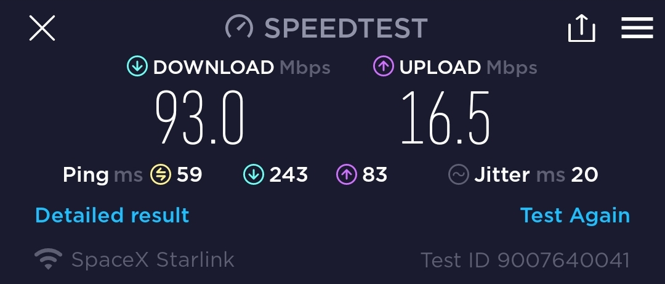
Task: Click the Wi-Fi icon beside SpaceX Starlink
Action: (x=49, y=259)
